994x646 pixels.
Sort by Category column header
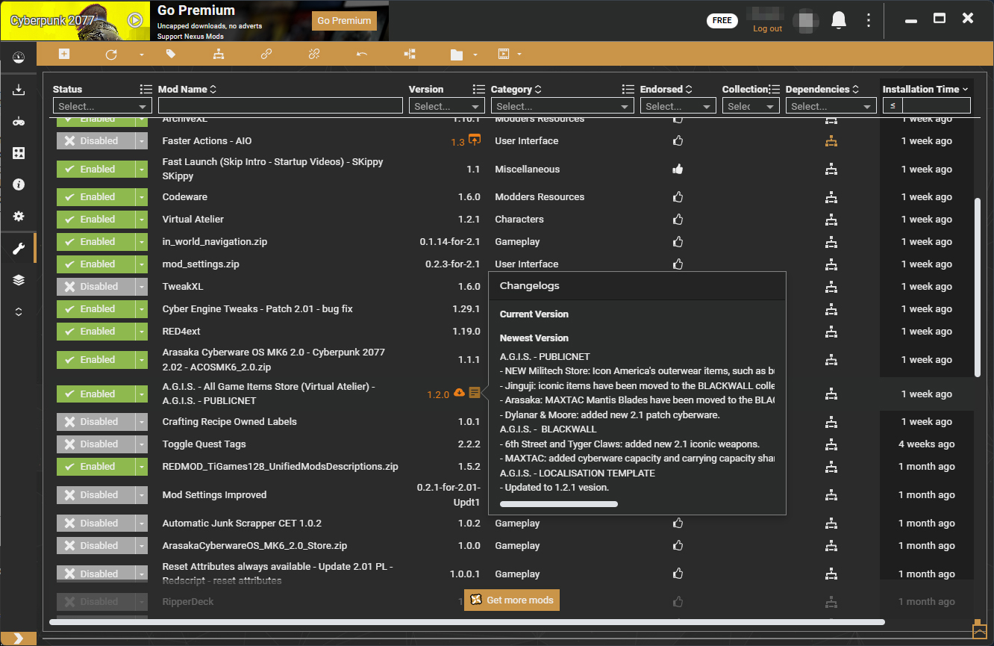(x=516, y=89)
